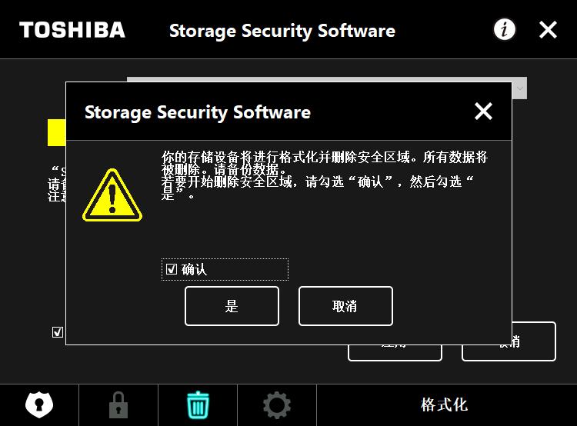Select the padlock lock tab

[x=118, y=404]
